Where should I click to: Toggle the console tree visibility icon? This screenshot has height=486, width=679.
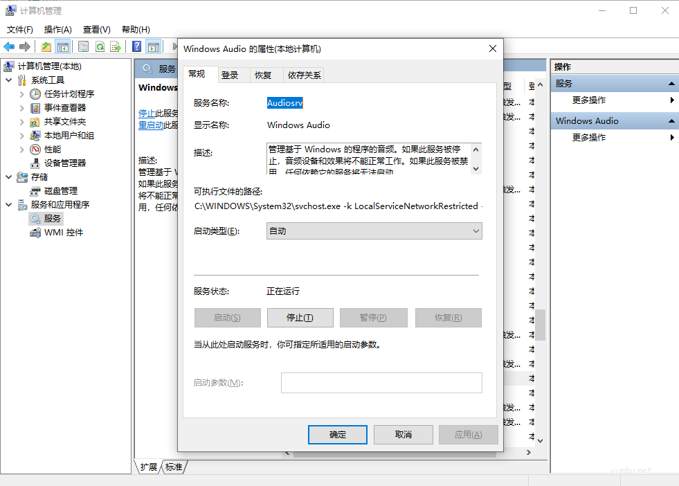coord(62,47)
